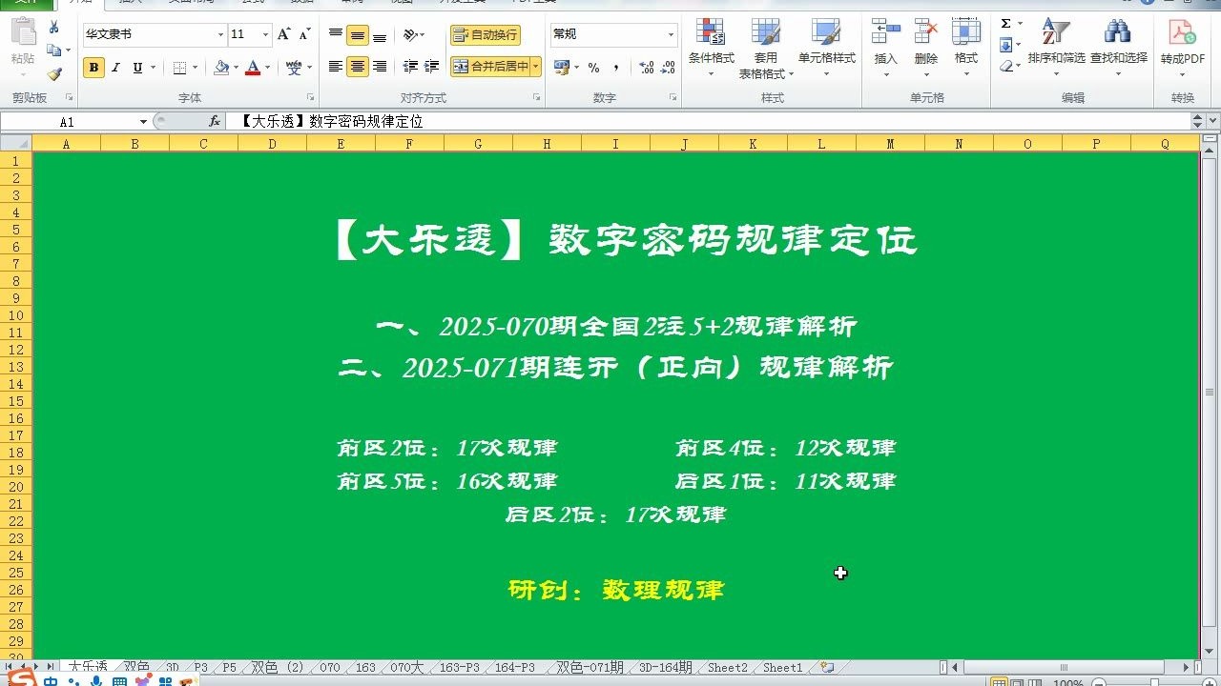
Task: Align text left
Action: click(336, 67)
